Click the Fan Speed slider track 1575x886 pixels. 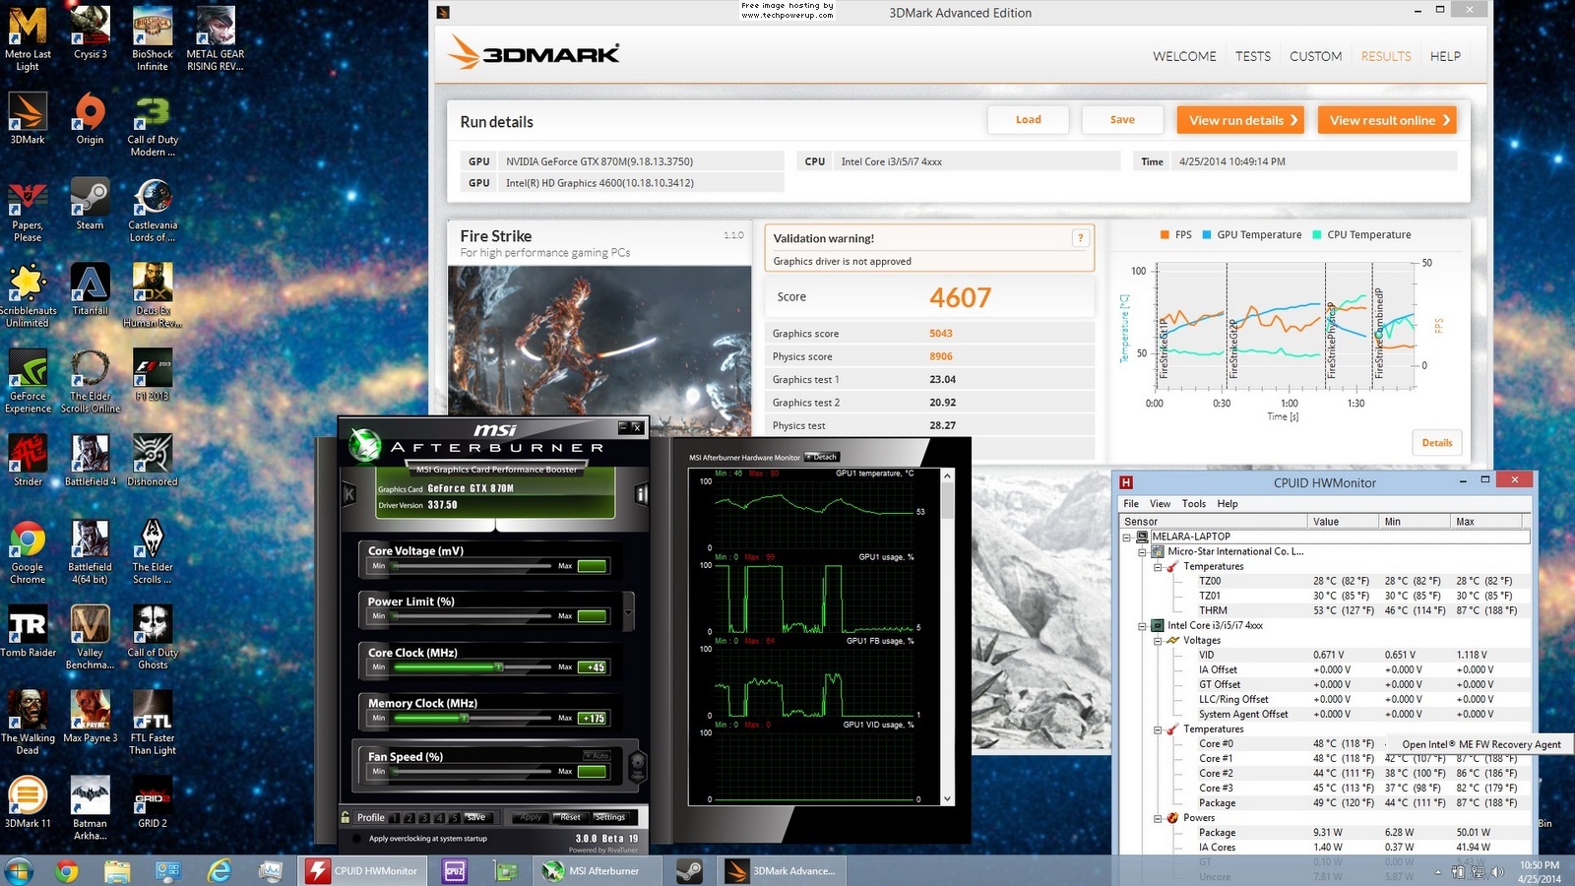click(472, 771)
